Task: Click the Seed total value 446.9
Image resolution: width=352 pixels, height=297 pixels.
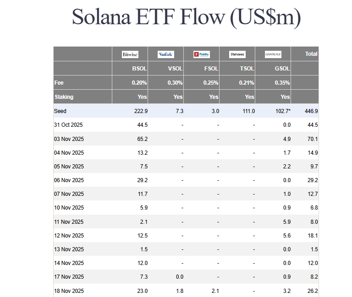Action: coord(310,111)
